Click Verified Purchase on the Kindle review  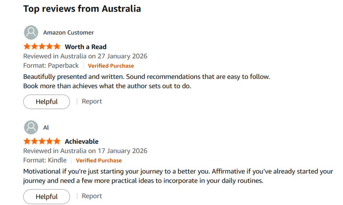pyautogui.click(x=99, y=161)
